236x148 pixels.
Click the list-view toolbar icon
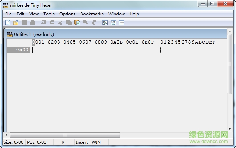point(122,23)
